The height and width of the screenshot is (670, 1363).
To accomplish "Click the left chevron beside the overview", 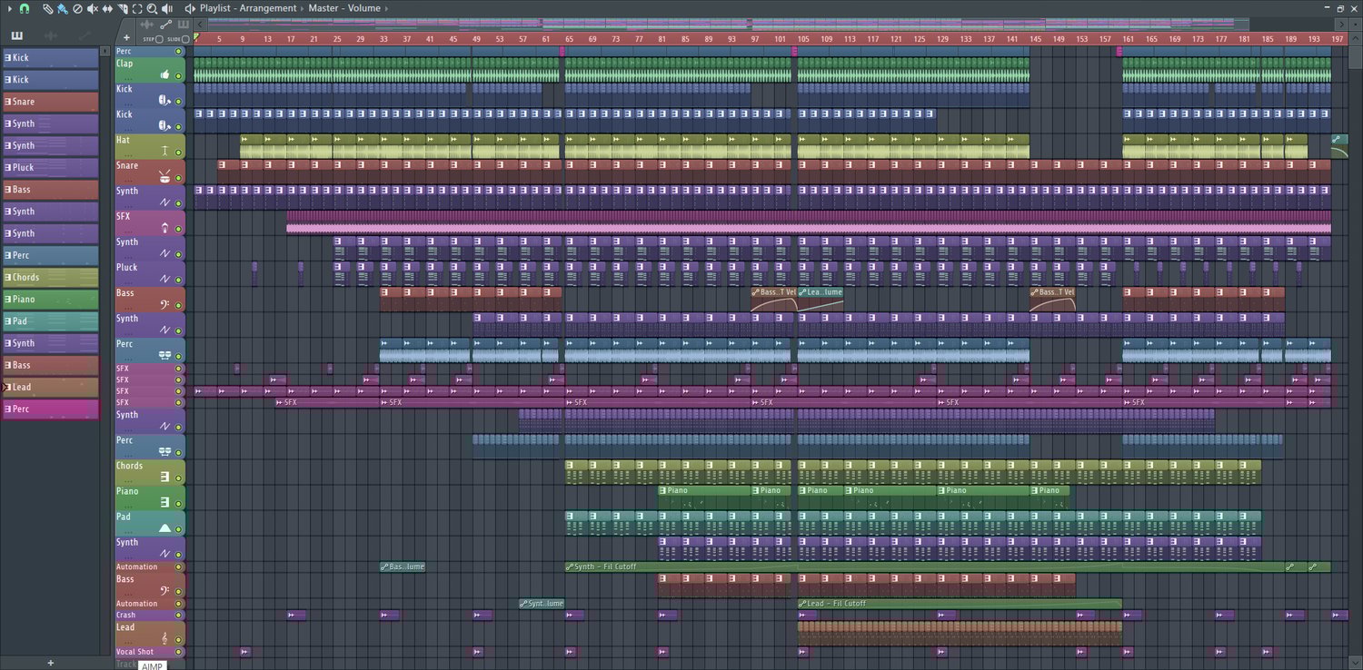I will point(200,24).
